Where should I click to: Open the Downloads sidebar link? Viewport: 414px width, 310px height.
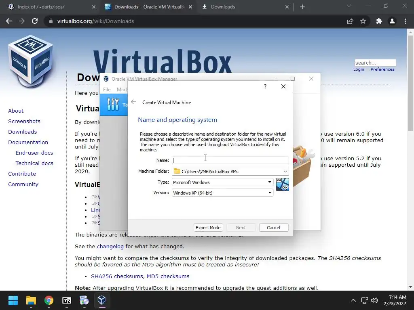click(x=23, y=132)
